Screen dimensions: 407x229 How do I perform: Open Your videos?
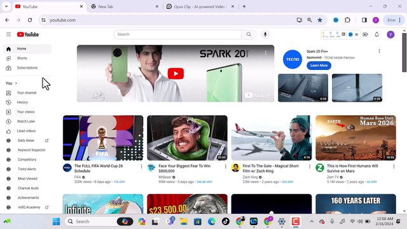click(x=27, y=112)
